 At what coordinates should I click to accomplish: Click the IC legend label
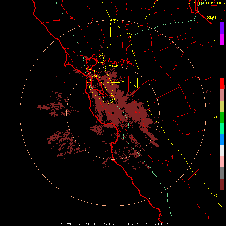coord(215,162)
